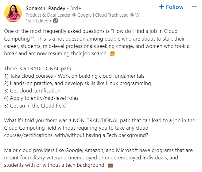Viewport: 202px width, 172px height.
Task: Click the "Apply to entry/mid-level roles" line
Action: pyautogui.click(x=41, y=98)
